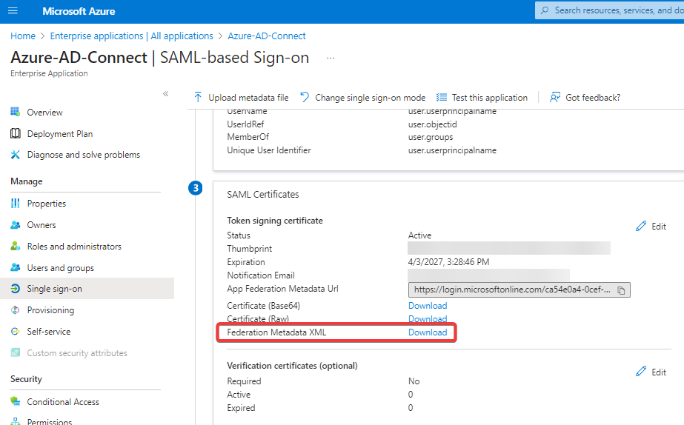This screenshot has height=425, width=684.
Task: Go to Home breadcrumb
Action: click(x=23, y=36)
